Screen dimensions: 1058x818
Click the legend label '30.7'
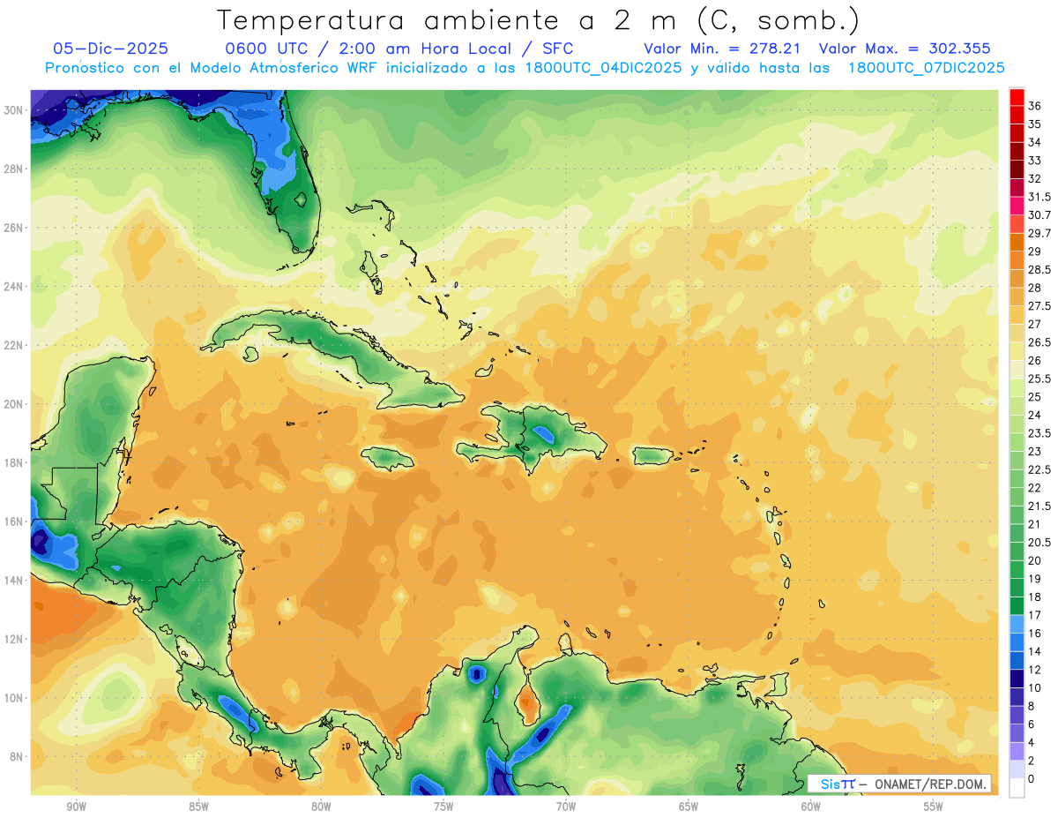1039,215
